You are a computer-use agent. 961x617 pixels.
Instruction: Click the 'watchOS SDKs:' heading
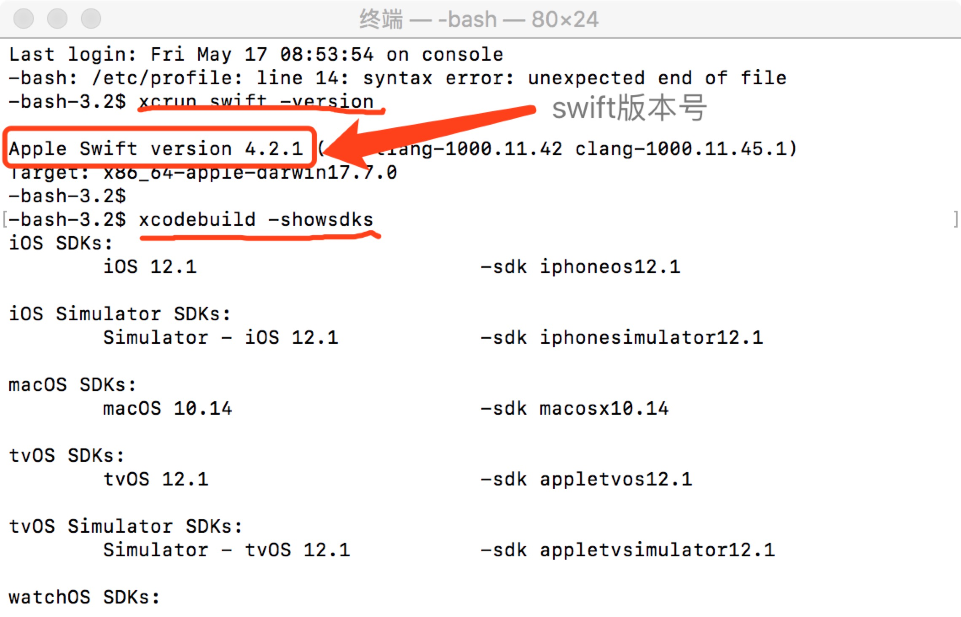click(84, 597)
